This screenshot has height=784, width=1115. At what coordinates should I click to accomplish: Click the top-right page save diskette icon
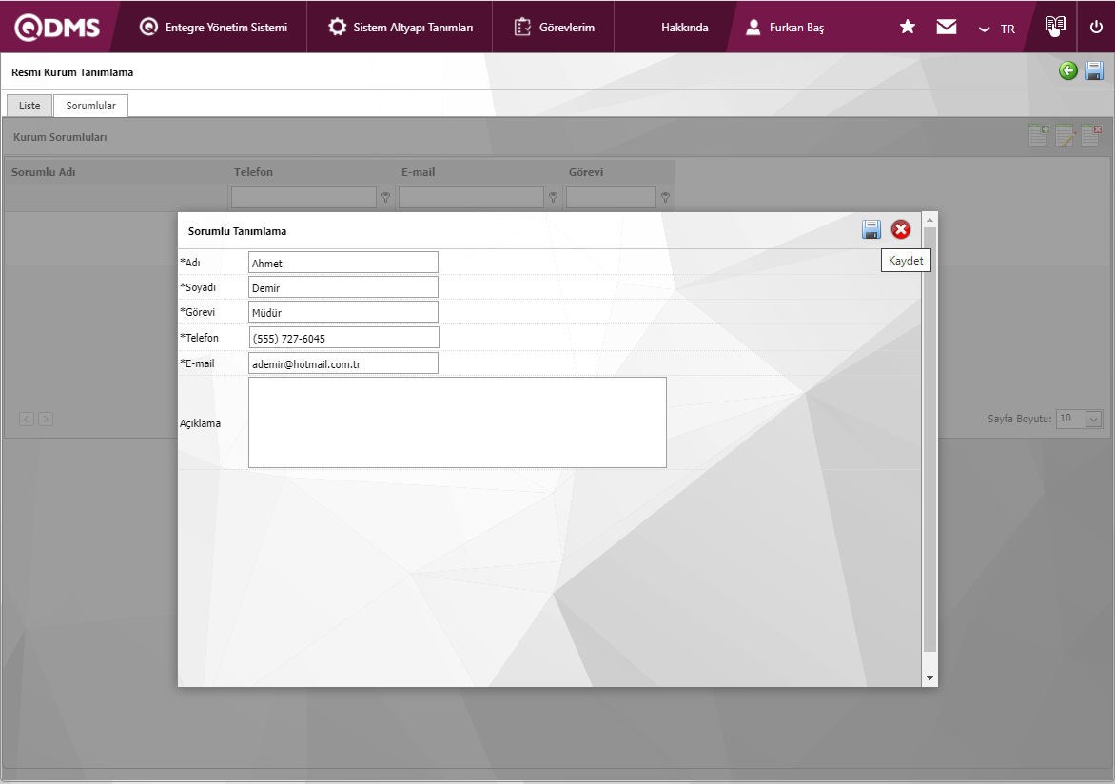[x=1094, y=70]
